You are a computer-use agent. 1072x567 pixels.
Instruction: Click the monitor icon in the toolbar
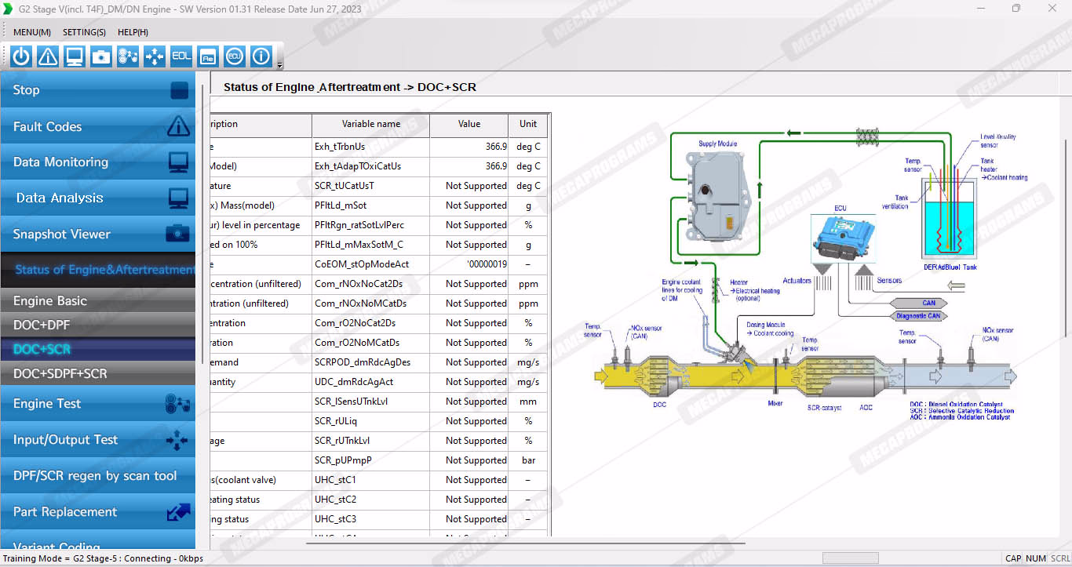75,56
